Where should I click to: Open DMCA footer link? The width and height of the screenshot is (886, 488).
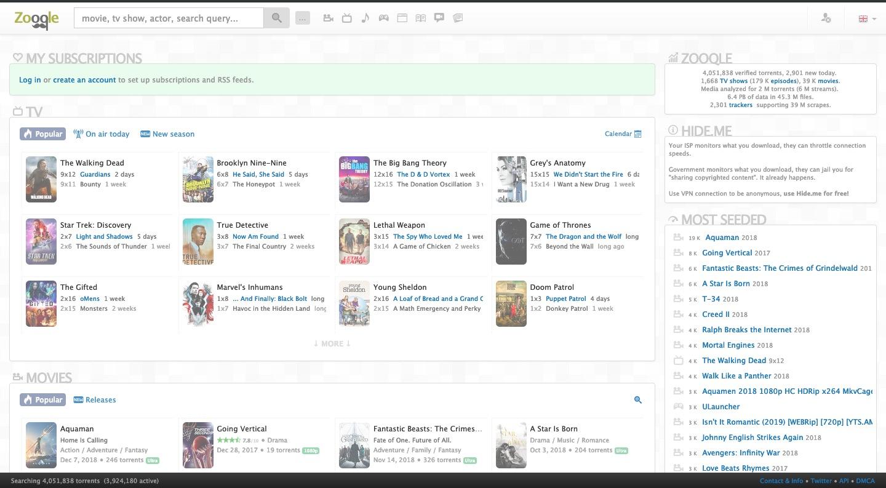pos(865,481)
